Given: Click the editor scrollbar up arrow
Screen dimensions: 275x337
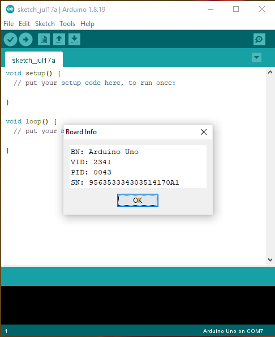Looking at the screenshot, I should pyautogui.click(x=270, y=72).
